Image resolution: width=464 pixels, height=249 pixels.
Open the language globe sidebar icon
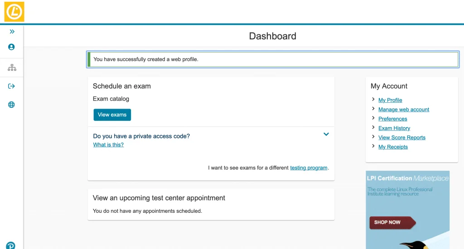[x=11, y=105]
